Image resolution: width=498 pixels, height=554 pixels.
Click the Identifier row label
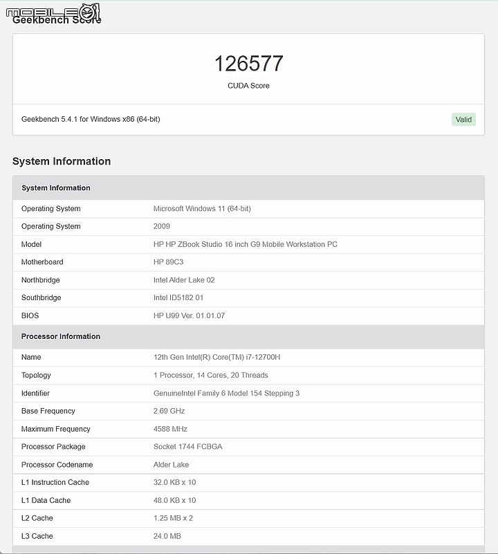pos(35,393)
